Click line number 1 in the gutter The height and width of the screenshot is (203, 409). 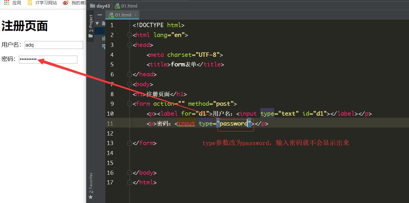112,25
